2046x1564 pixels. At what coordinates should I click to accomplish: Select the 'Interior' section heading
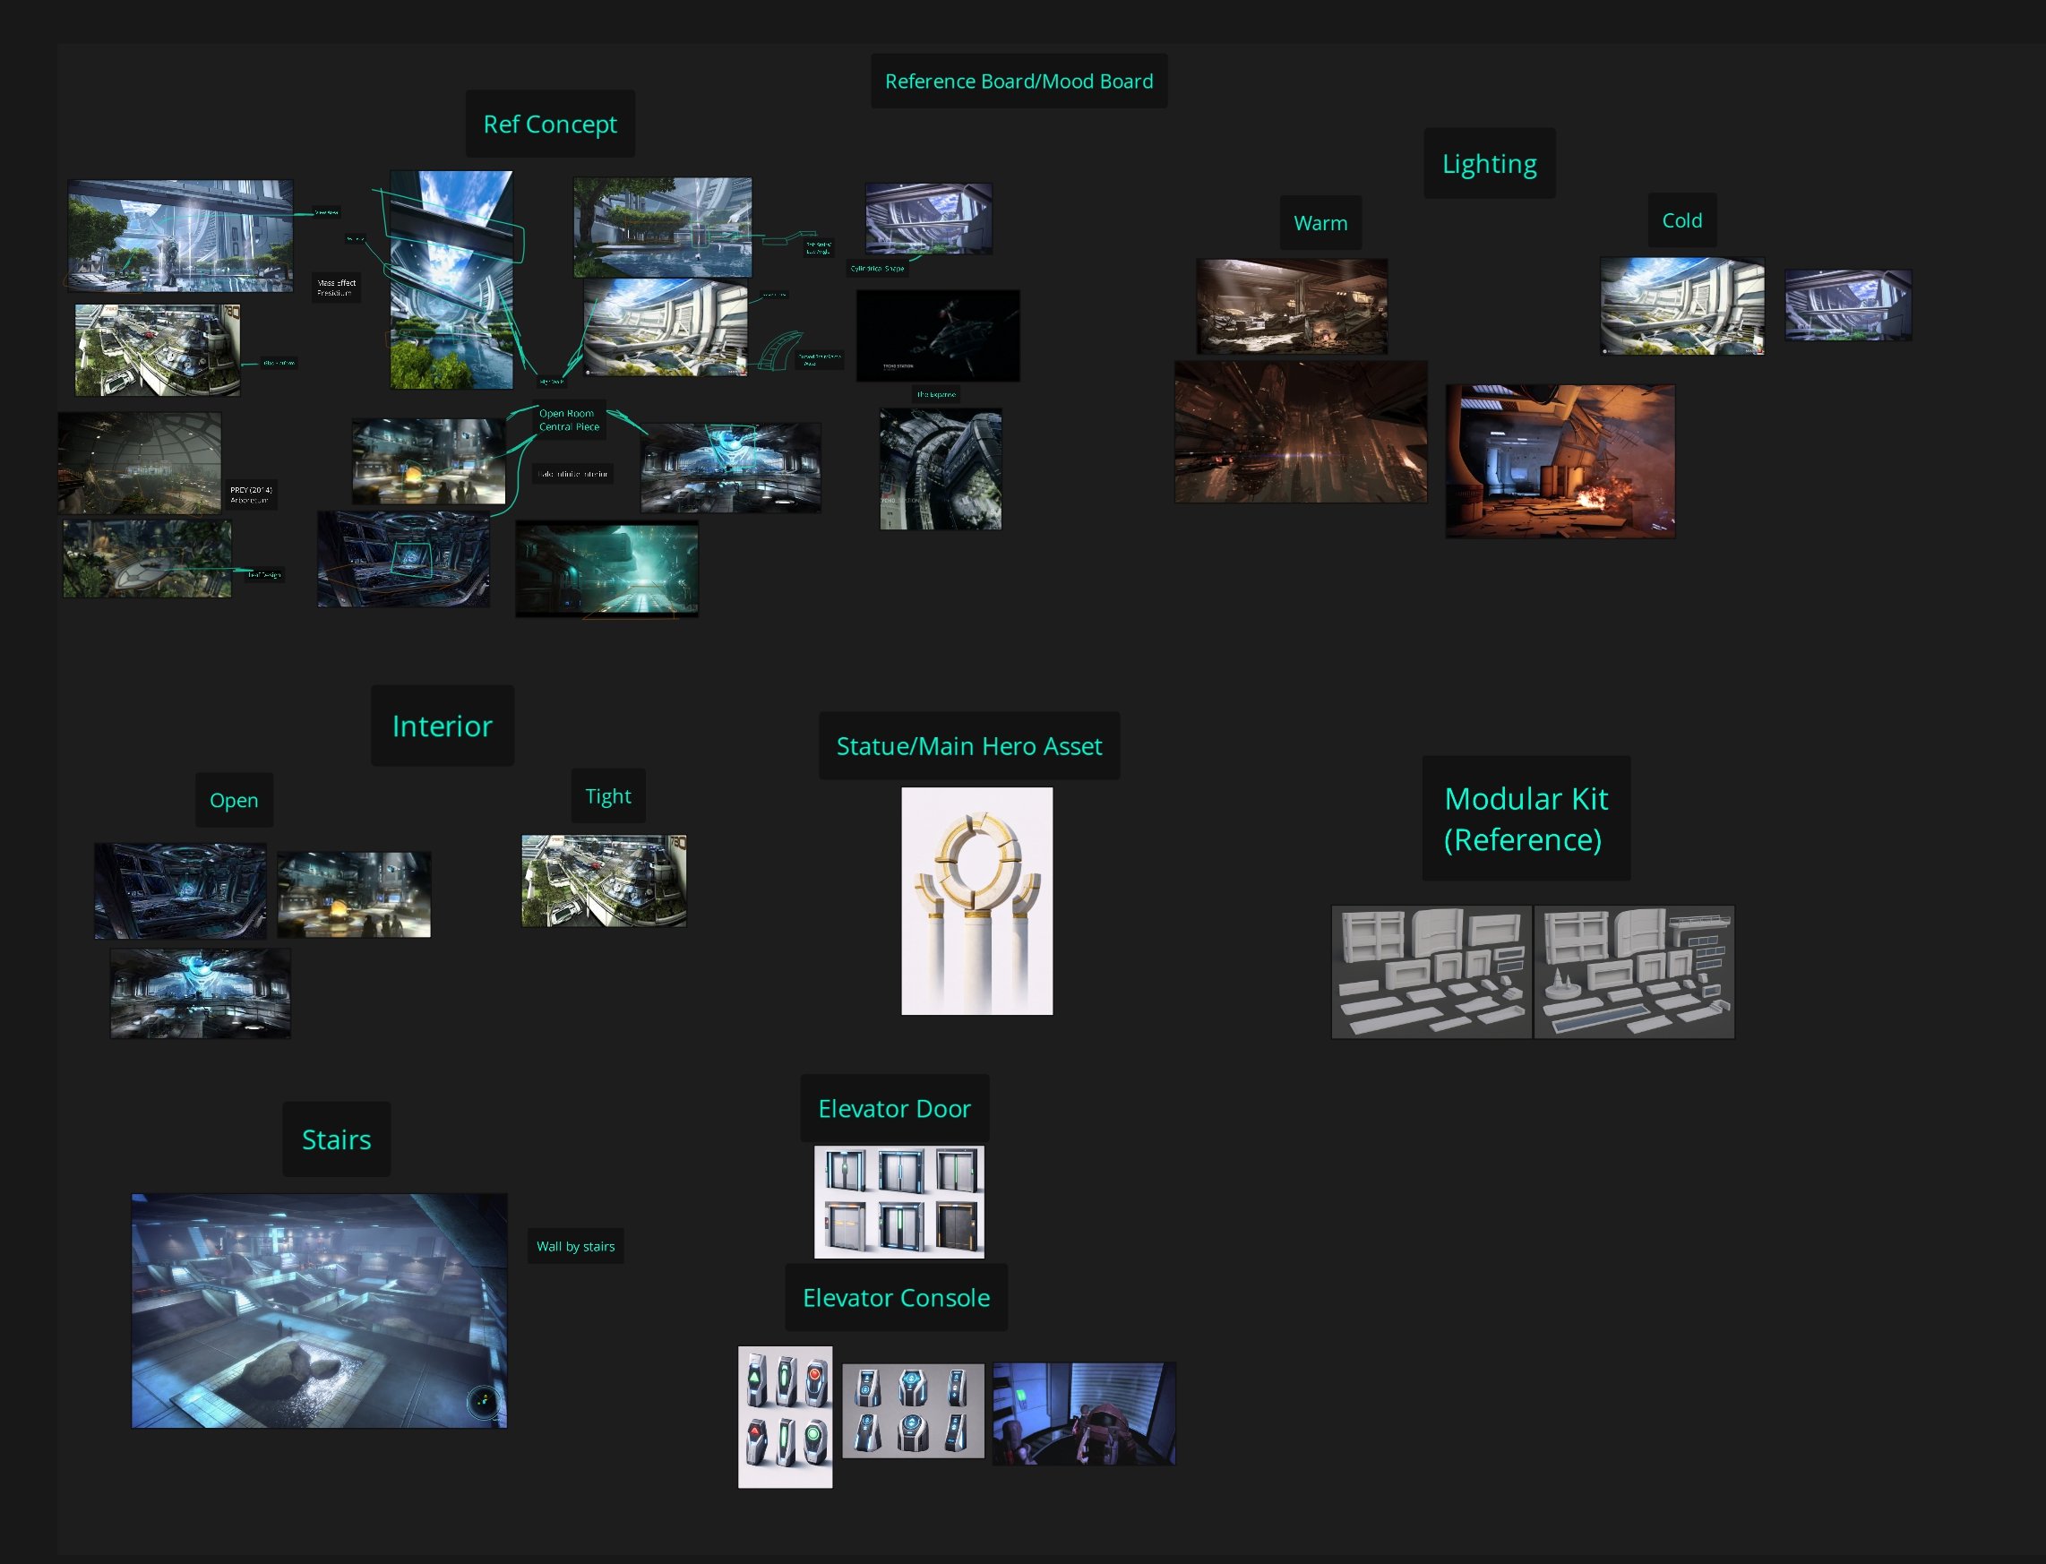click(x=443, y=726)
